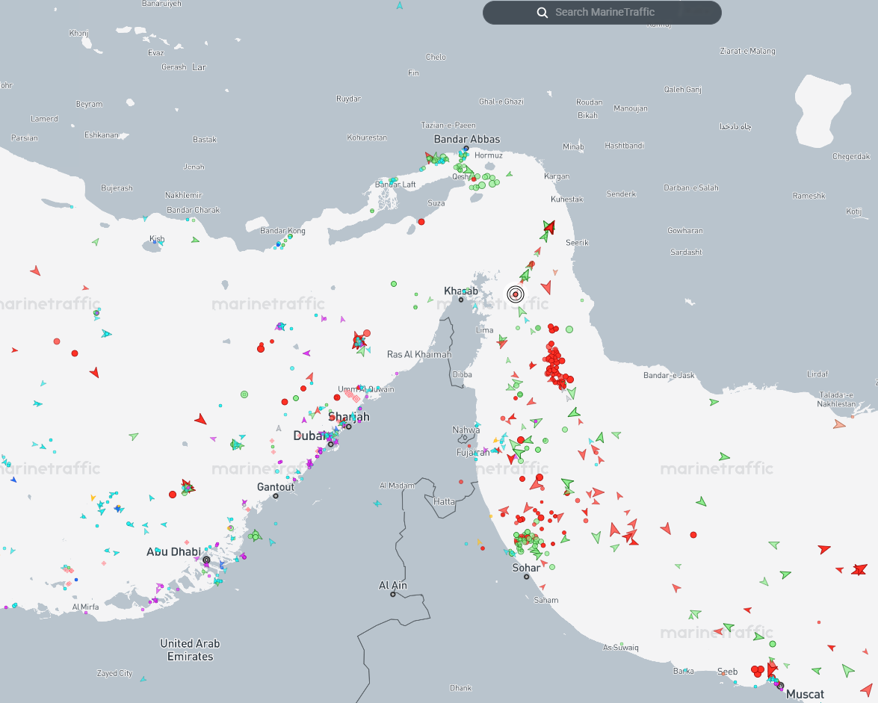This screenshot has height=703, width=878.
Task: Click the Qeshm label
Action: (x=461, y=176)
